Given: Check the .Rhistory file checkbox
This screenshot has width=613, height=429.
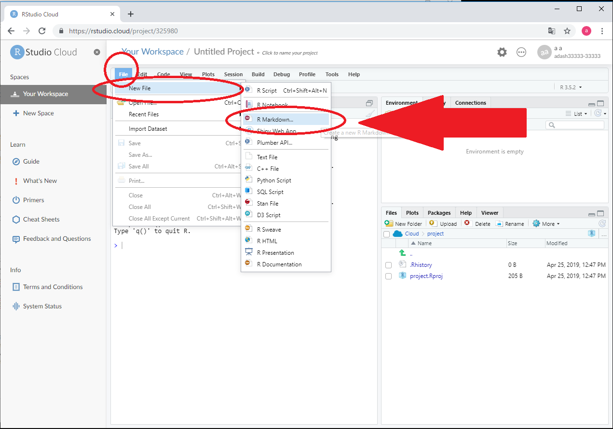Looking at the screenshot, I should pyautogui.click(x=388, y=265).
